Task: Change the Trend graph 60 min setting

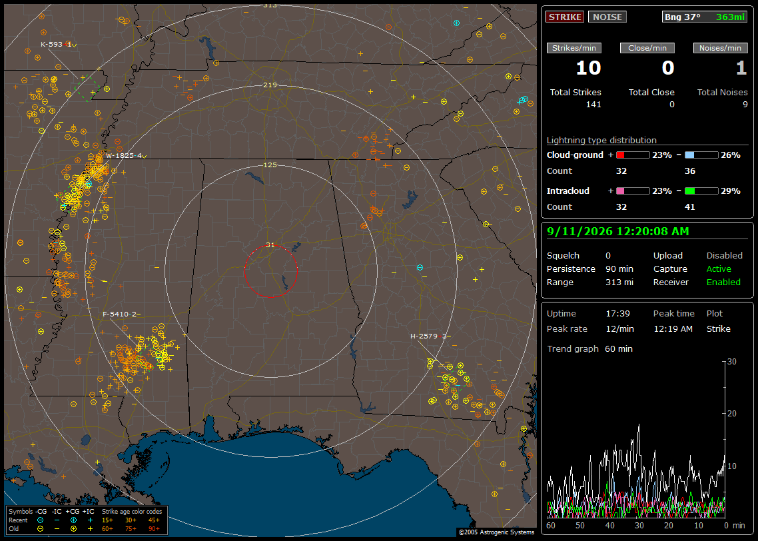Action: pyautogui.click(x=618, y=349)
